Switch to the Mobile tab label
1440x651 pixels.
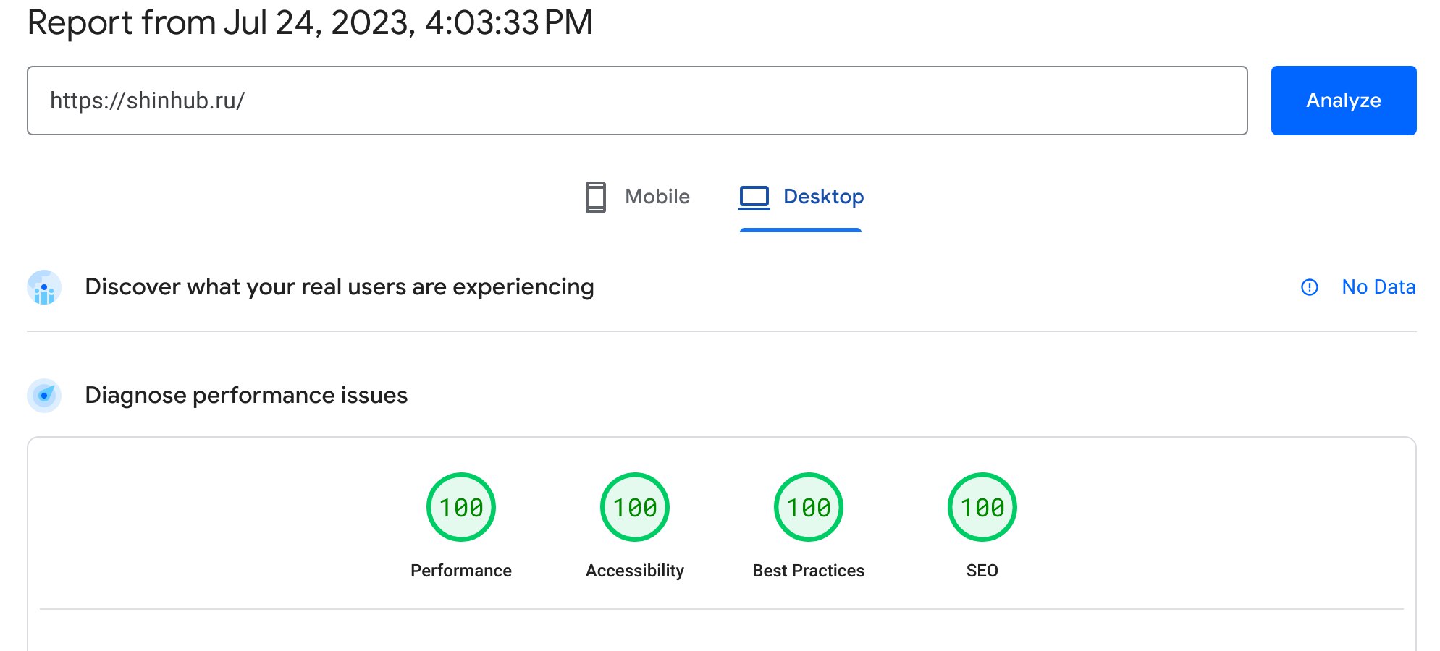(x=657, y=197)
